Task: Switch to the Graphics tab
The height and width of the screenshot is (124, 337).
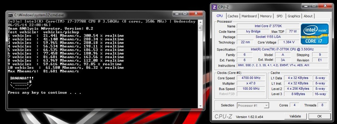Action: click(294, 16)
